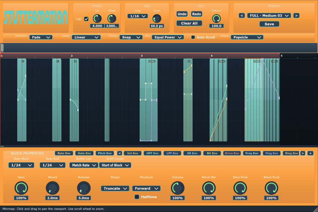Open the Transition Fade dropdown
318x212 pixels.
click(41, 37)
